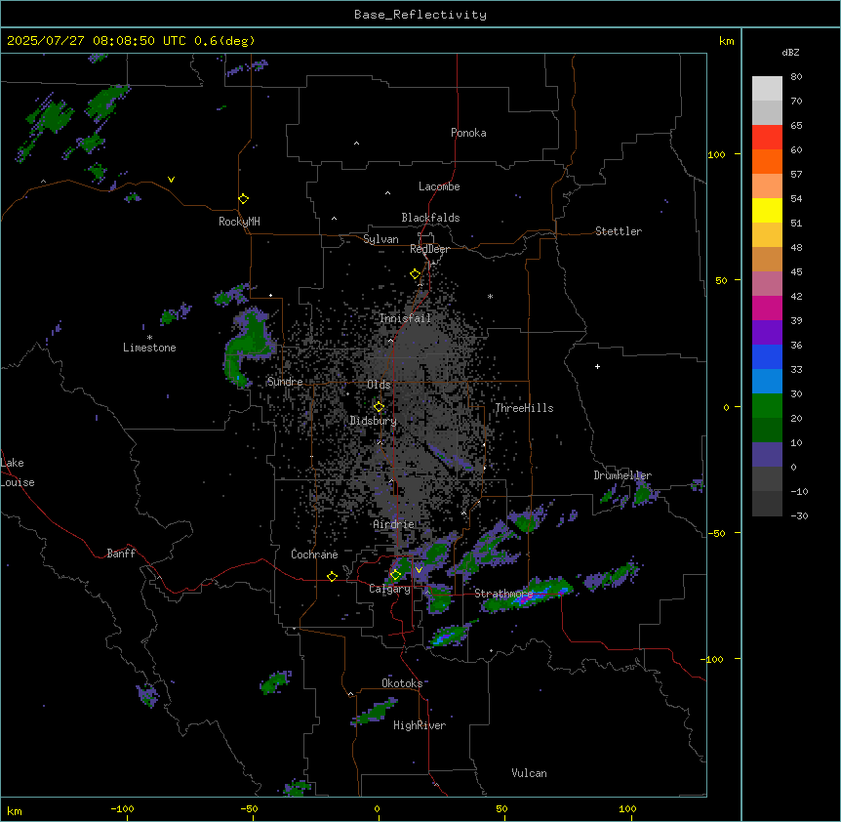841x822 pixels.
Task: Select the orange swatch between 60 and 57 dBZ
Action: pos(767,161)
